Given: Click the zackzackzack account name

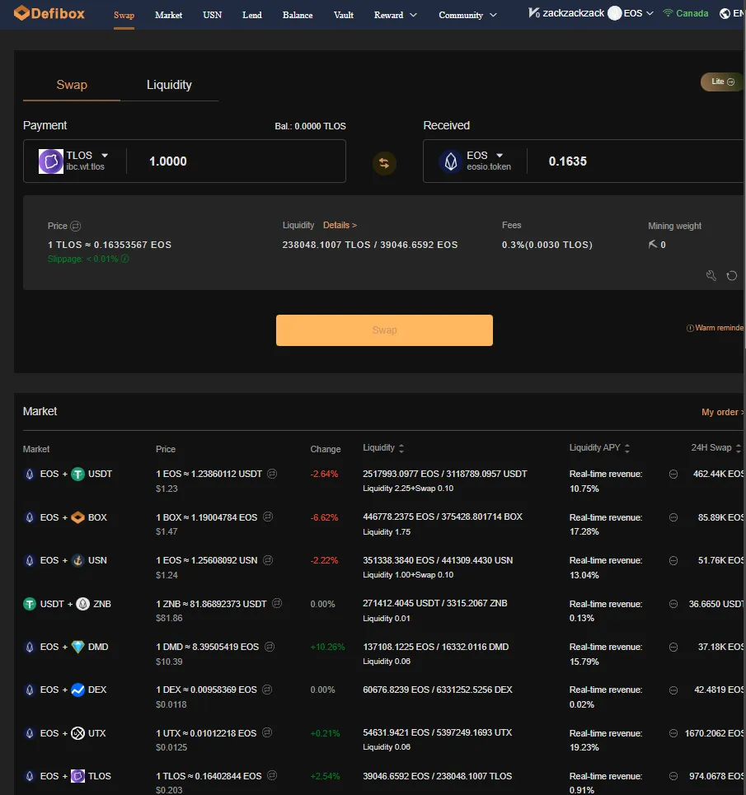Looking at the screenshot, I should pos(573,13).
